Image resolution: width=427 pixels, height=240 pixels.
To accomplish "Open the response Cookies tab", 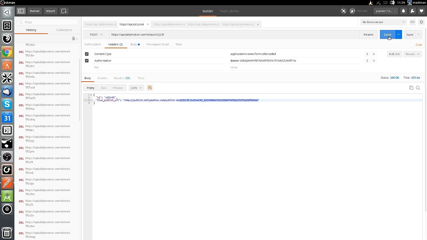I will click(102, 78).
